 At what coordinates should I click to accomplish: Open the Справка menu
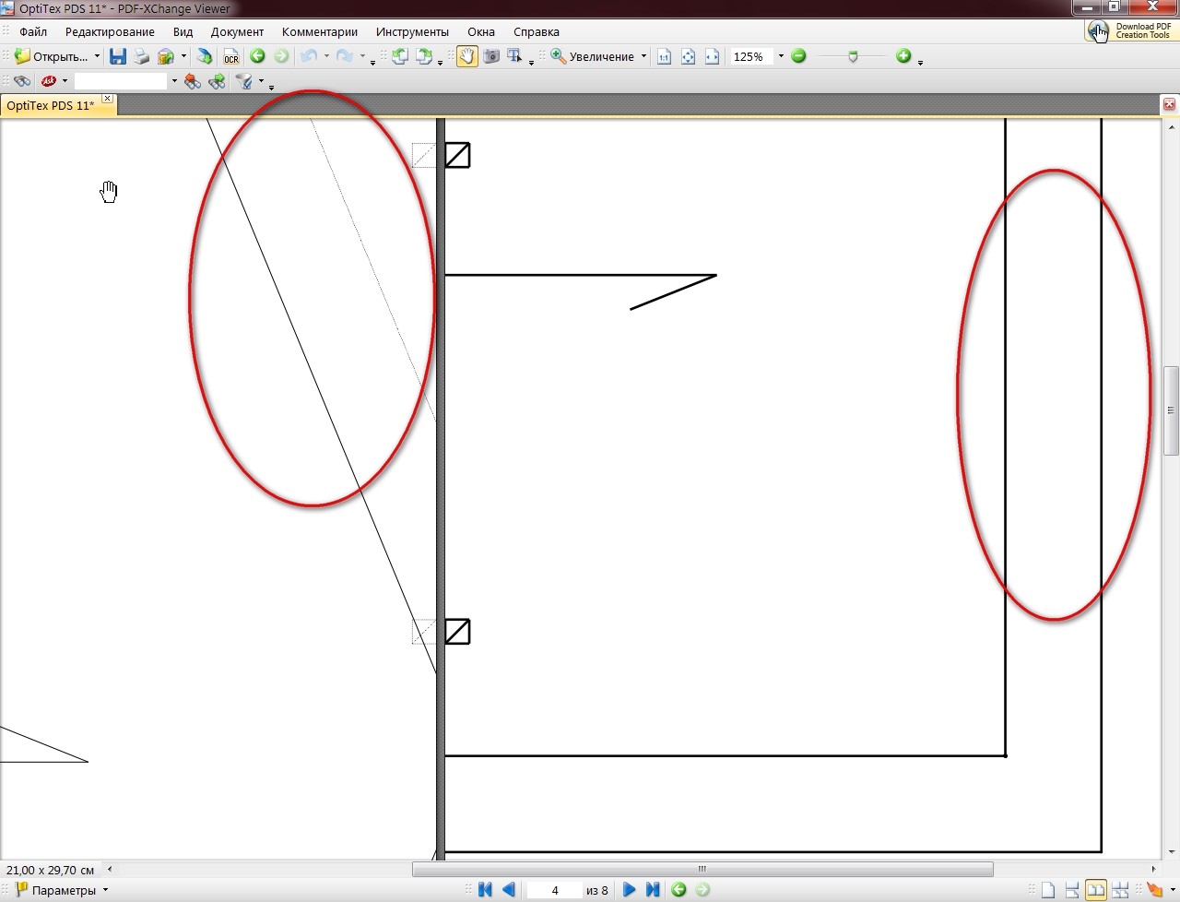[x=537, y=31]
